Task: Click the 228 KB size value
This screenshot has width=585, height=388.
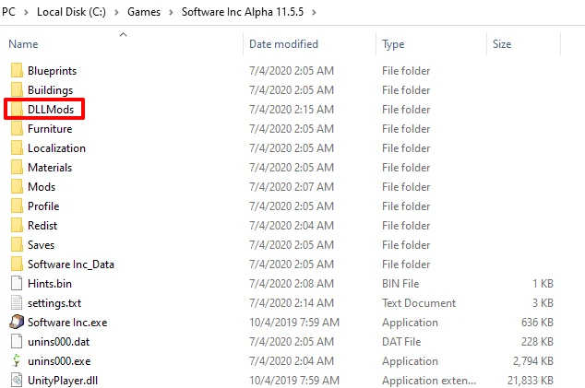Action: (x=537, y=342)
